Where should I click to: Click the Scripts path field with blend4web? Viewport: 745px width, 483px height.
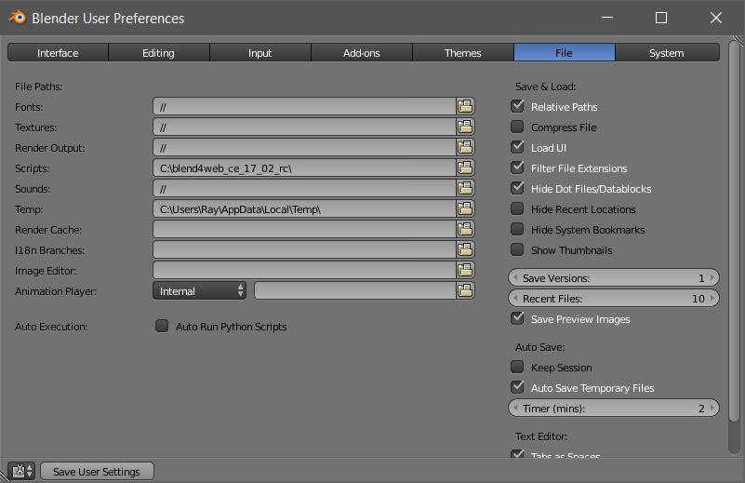304,168
